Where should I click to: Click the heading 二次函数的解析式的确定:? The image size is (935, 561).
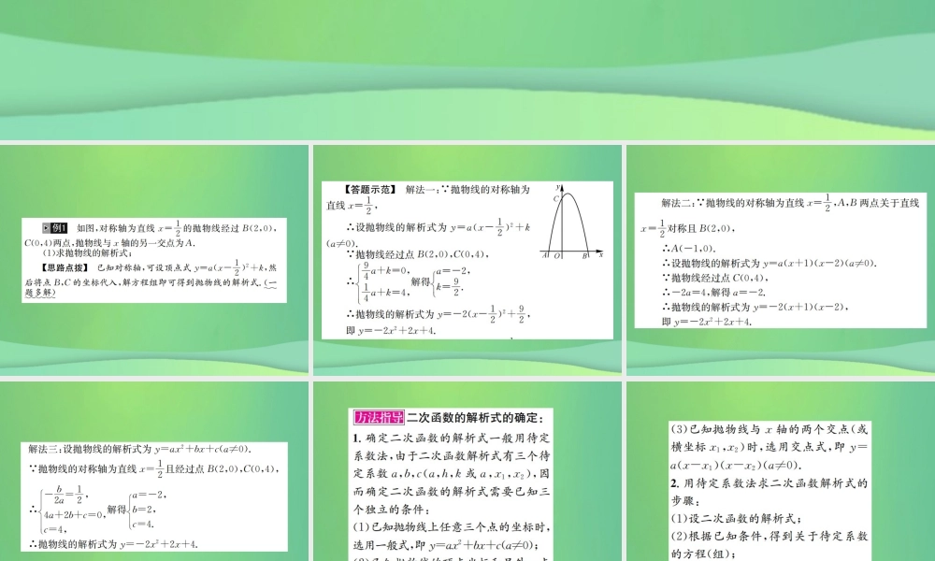[475, 418]
